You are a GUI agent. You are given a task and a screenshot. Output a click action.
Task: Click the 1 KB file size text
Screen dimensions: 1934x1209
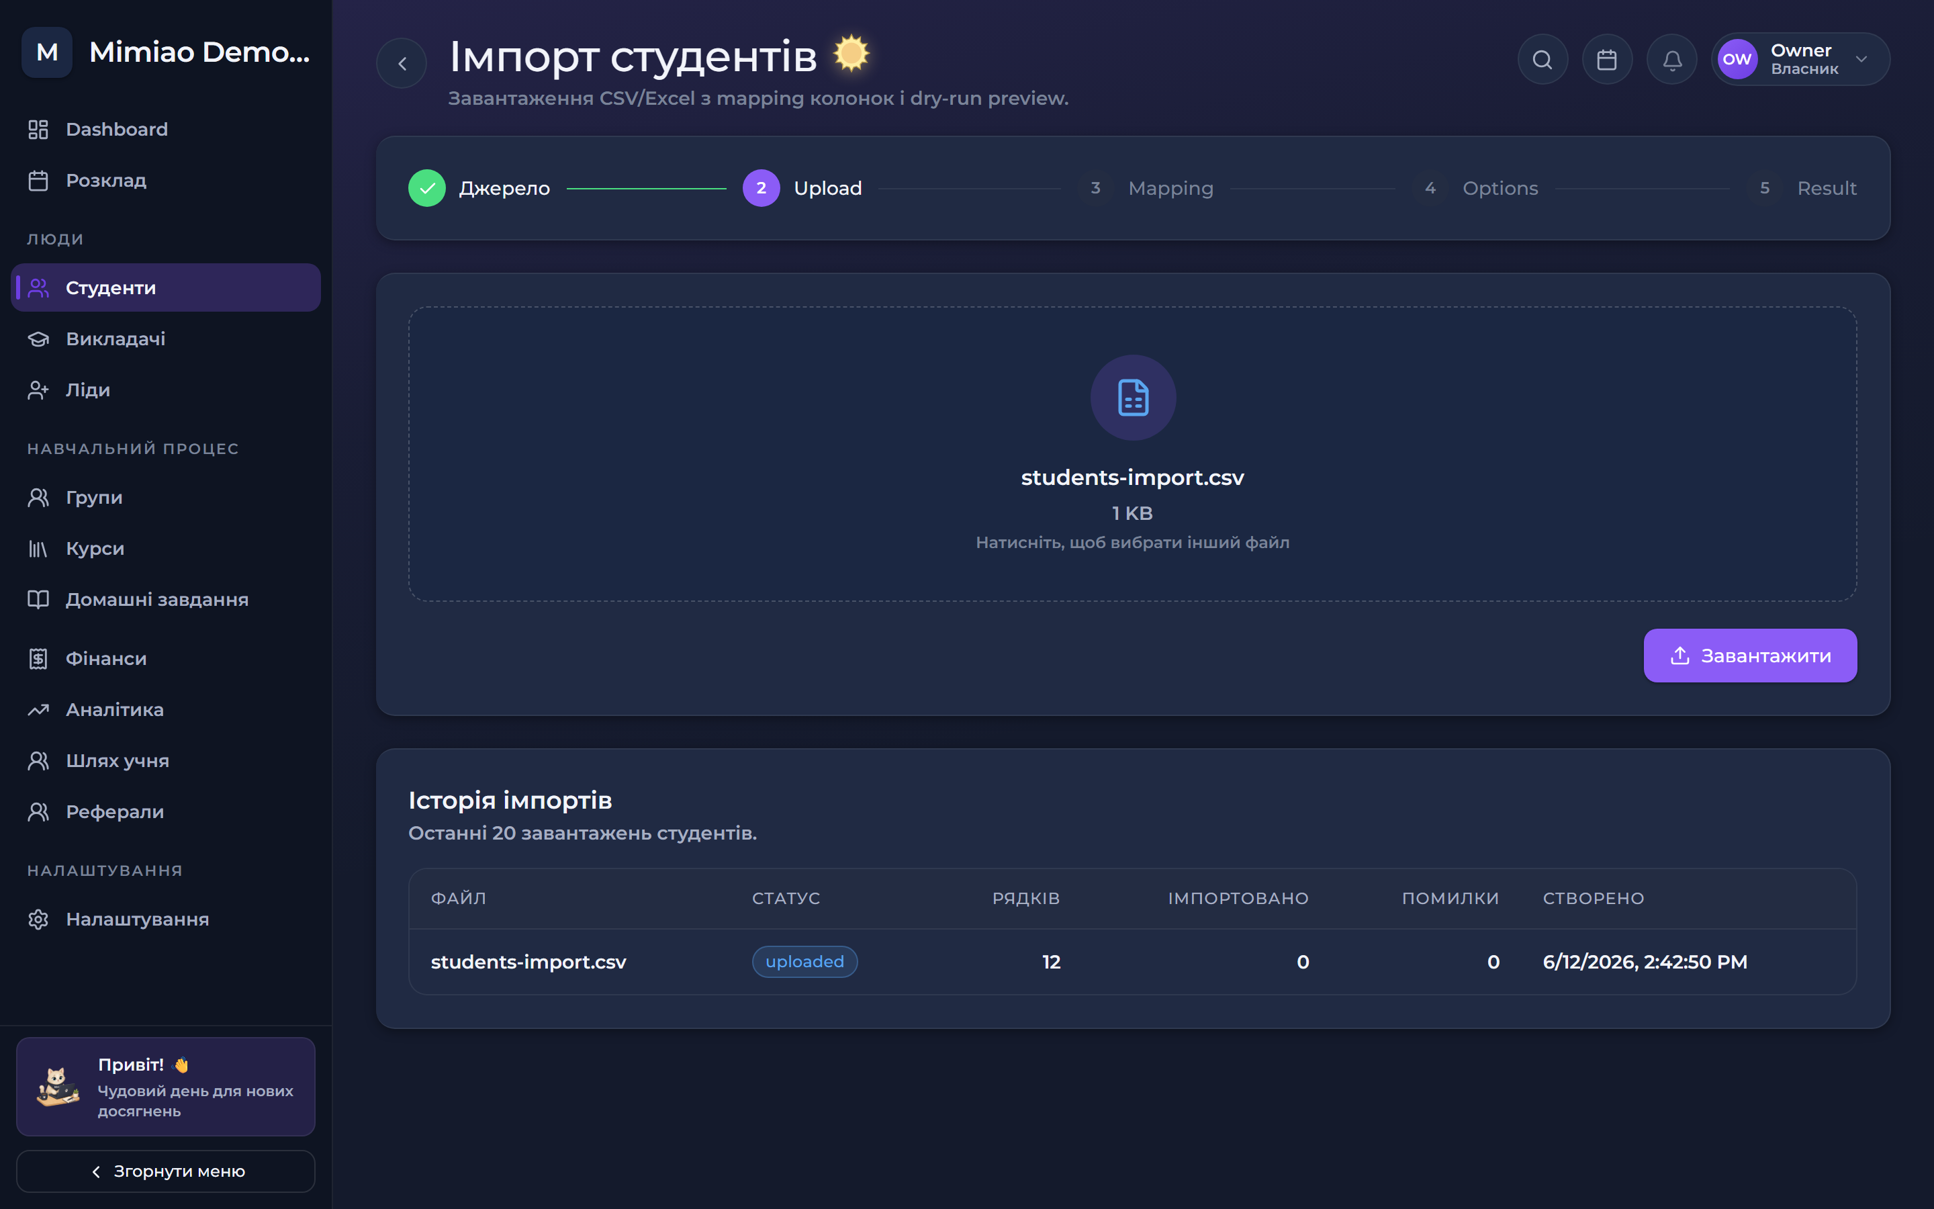(1132, 513)
